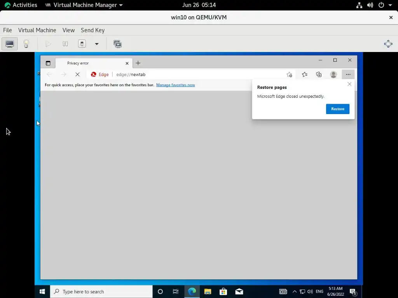Viewport: 398px width, 298px height.
Task: Close the Privacy error tab
Action: coord(127,63)
